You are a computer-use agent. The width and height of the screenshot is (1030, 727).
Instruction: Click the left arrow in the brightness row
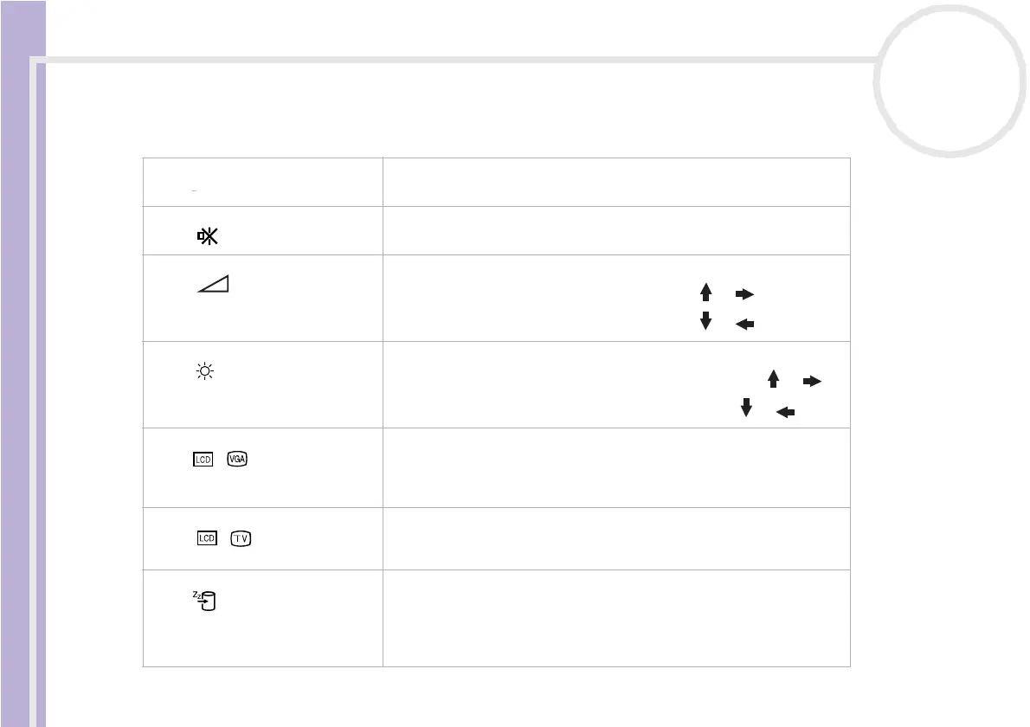tap(785, 413)
